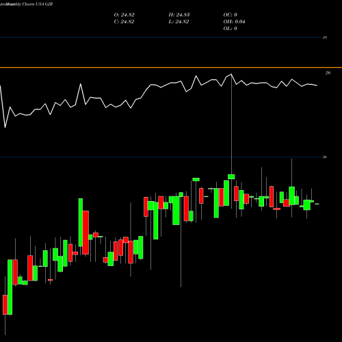Select the 29 price axis label

click(325, 38)
